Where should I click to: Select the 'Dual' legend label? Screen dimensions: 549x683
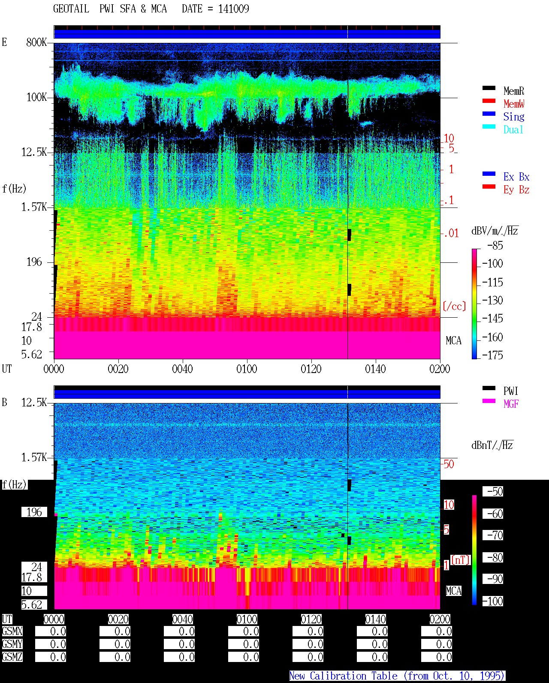tap(514, 129)
